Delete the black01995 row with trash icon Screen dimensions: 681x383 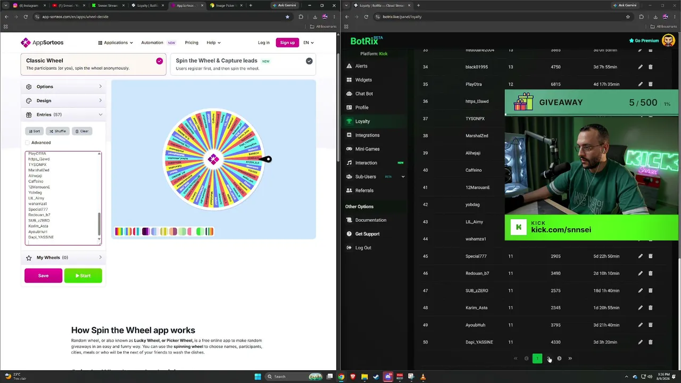click(650, 67)
